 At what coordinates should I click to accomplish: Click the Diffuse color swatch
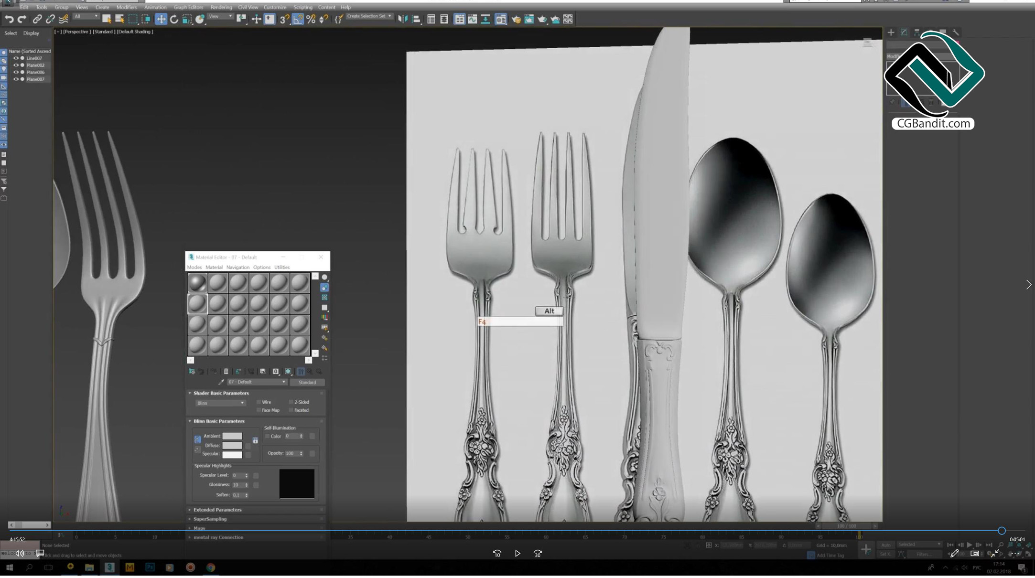[x=232, y=445]
